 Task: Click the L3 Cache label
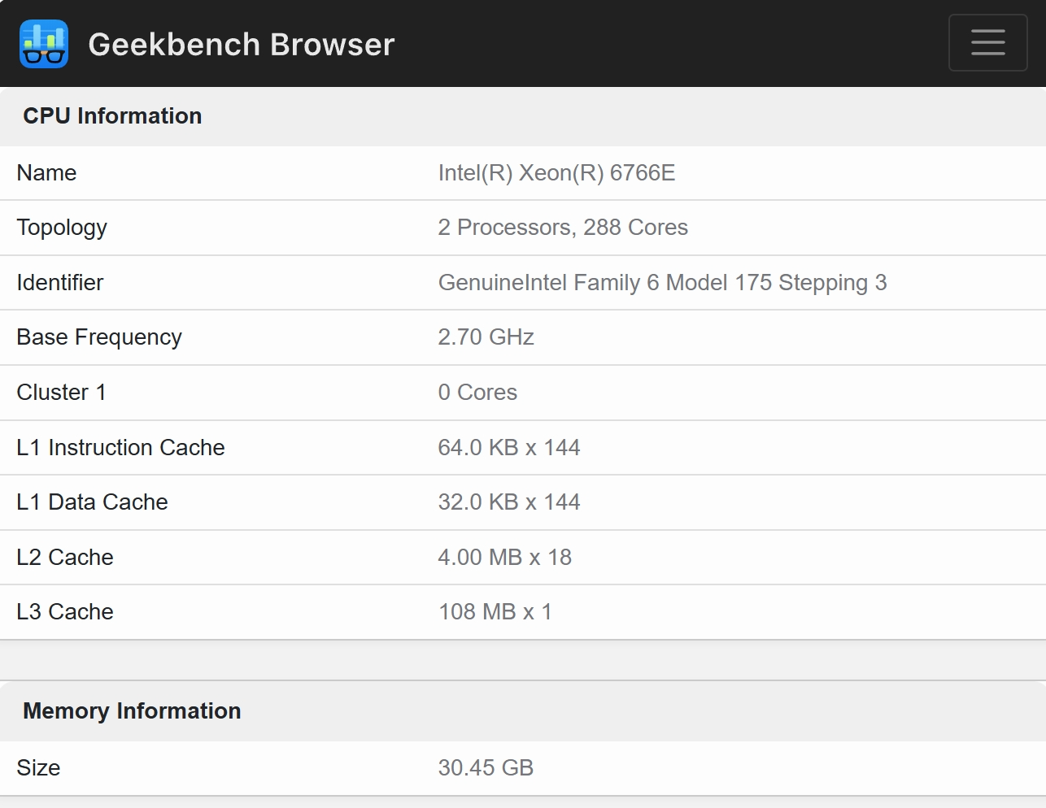pyautogui.click(x=65, y=612)
